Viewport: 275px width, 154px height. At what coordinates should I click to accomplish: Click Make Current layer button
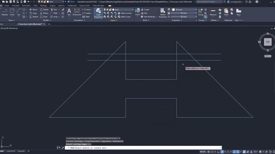pos(125,13)
